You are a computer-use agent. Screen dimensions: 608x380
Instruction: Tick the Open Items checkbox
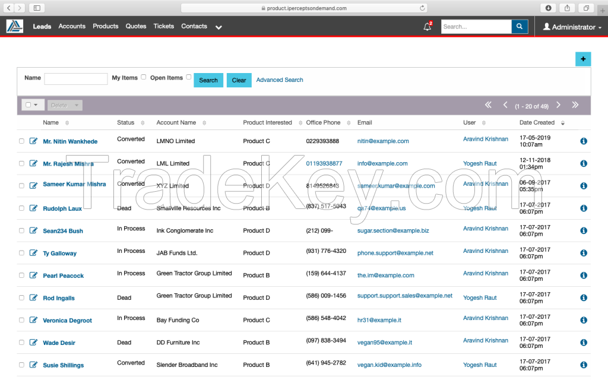click(x=189, y=77)
